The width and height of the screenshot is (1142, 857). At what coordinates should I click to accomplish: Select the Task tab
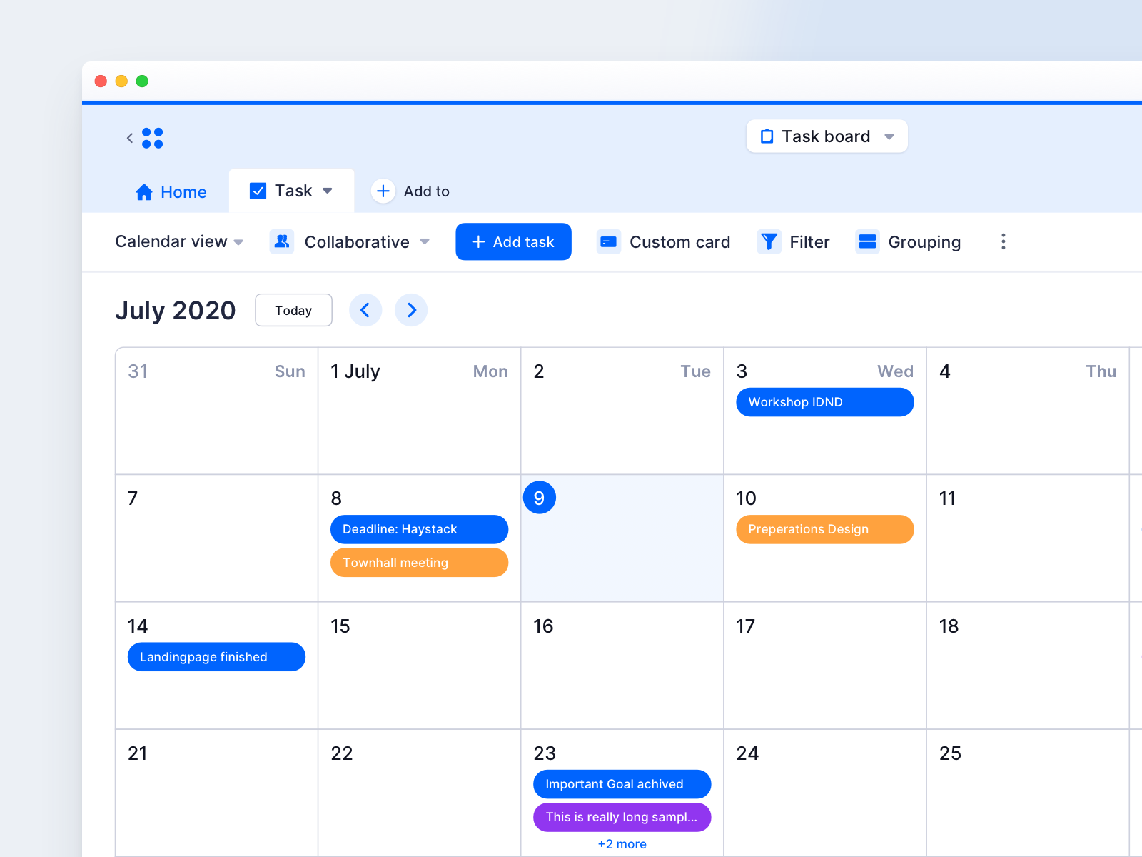[x=293, y=191]
